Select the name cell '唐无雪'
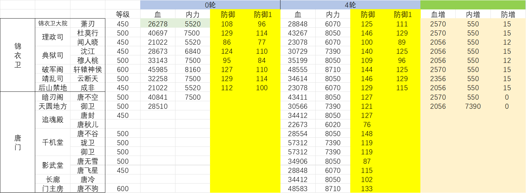 coord(88,161)
